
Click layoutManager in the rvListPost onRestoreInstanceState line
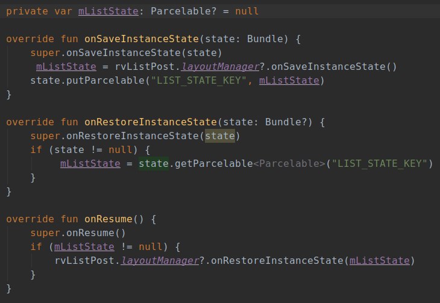tap(160, 261)
